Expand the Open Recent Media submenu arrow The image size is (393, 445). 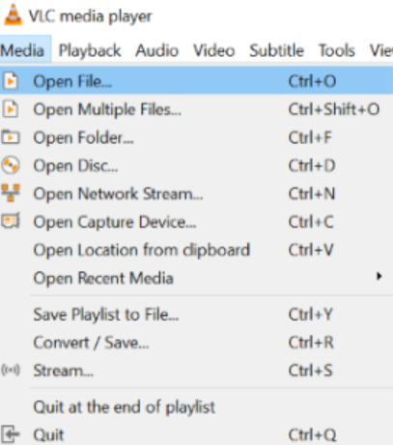pyautogui.click(x=379, y=277)
